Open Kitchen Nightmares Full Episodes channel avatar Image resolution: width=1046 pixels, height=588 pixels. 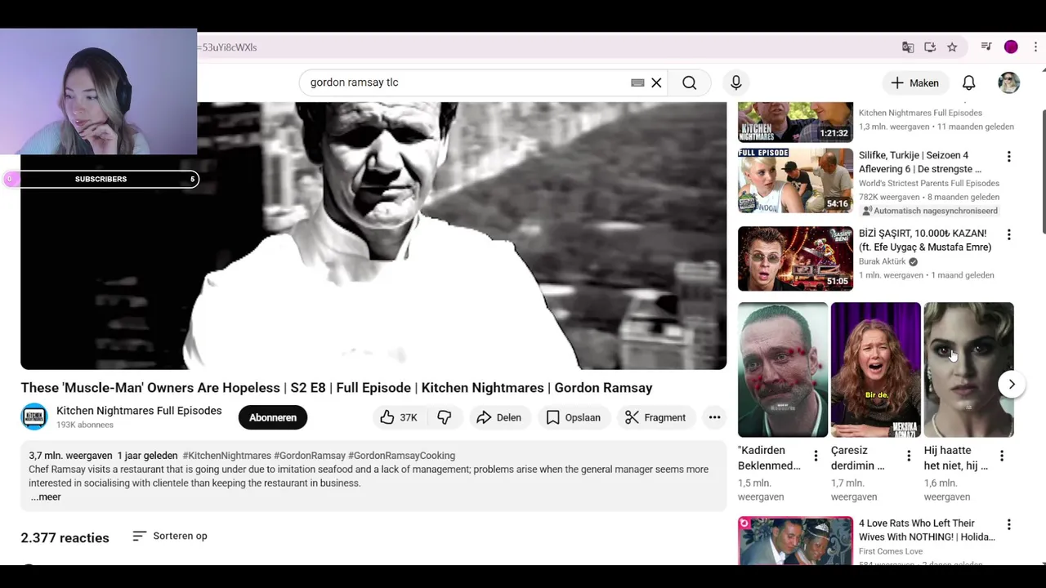[34, 416]
